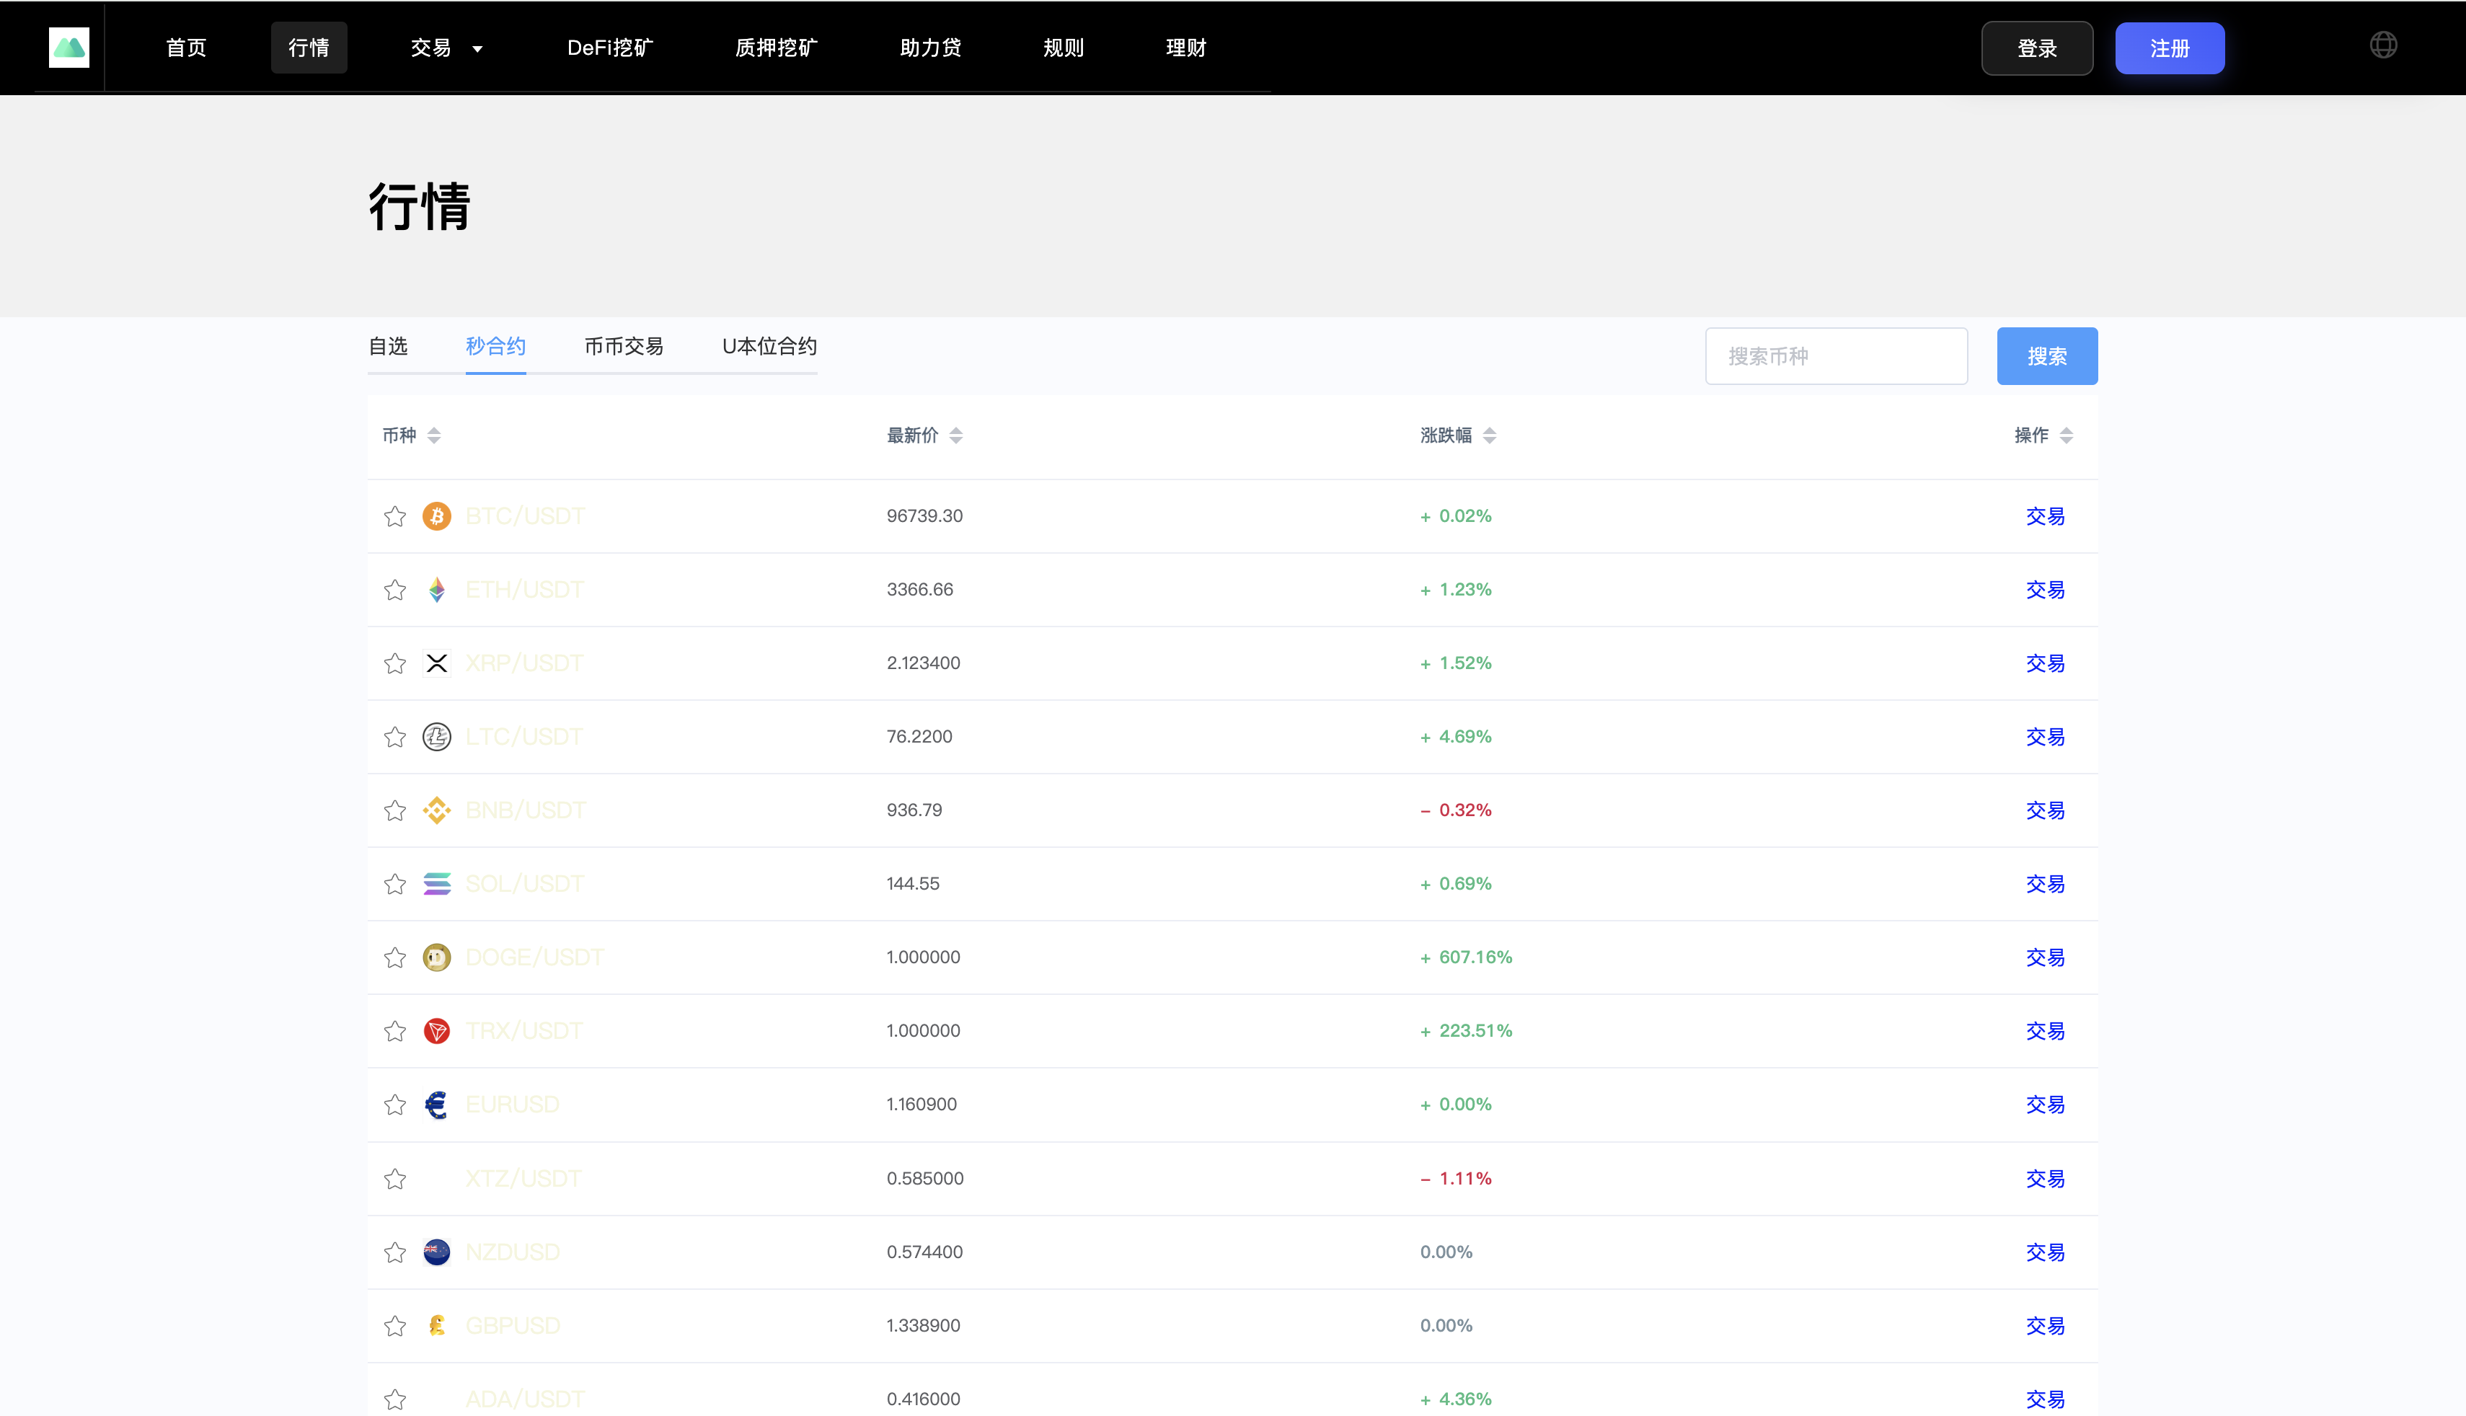Click the Bitcoin coin icon in BTC/USDT row
Screen dimensions: 2466x1416
pyautogui.click(x=438, y=516)
